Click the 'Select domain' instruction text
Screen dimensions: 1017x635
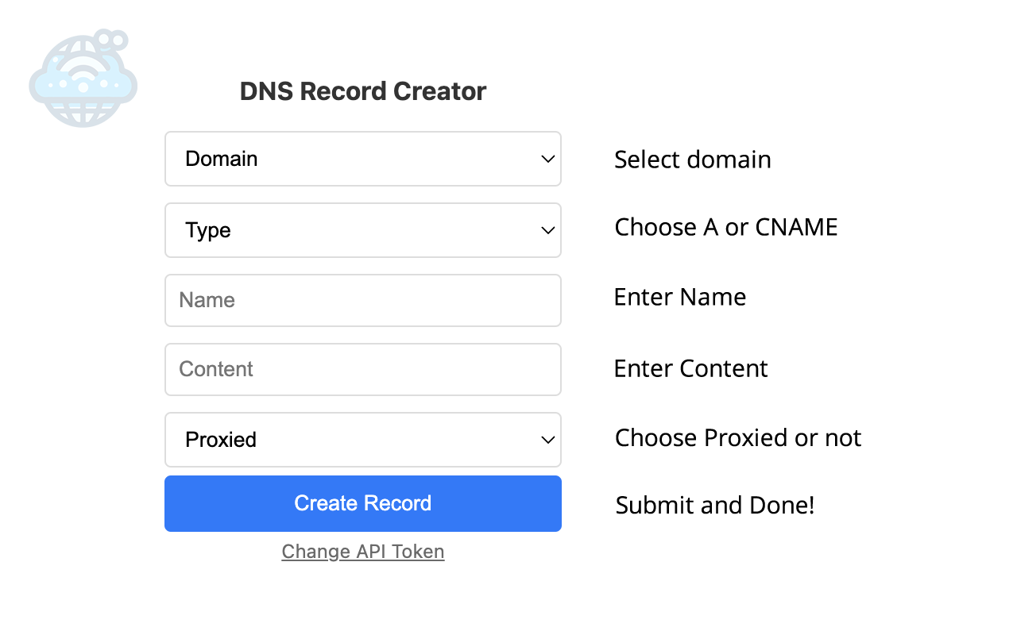click(x=693, y=160)
